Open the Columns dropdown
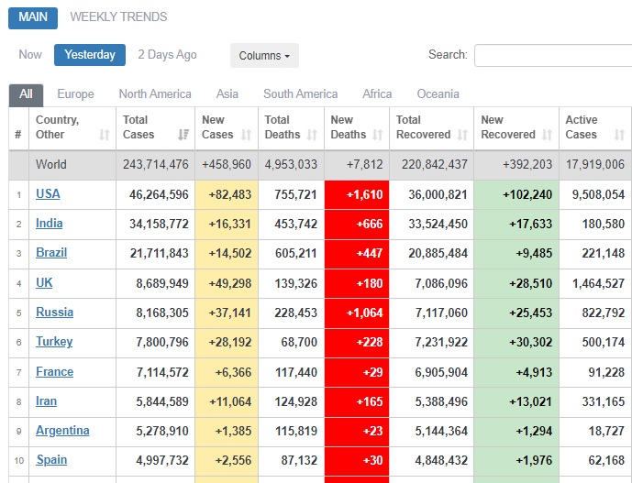 [264, 56]
